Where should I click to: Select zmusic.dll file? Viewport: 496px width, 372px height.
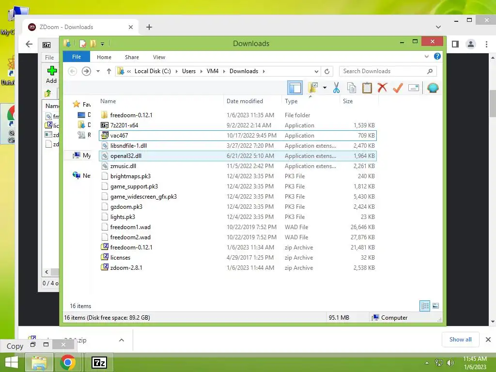coord(237,166)
